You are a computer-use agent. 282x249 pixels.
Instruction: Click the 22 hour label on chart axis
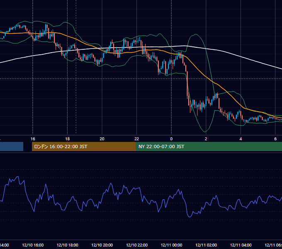(137, 139)
